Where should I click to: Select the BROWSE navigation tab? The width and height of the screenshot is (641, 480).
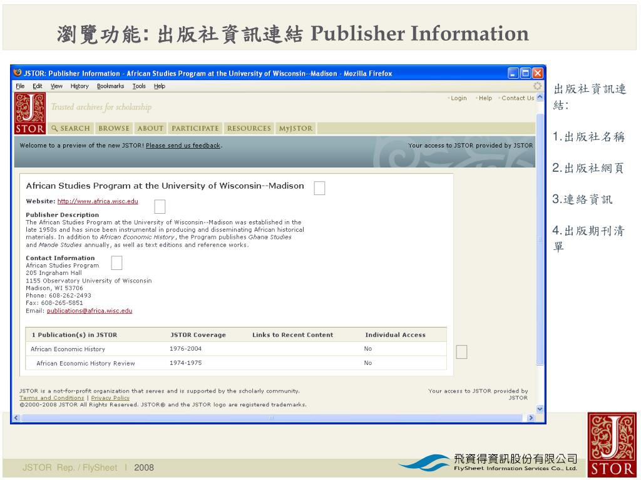pyautogui.click(x=114, y=128)
